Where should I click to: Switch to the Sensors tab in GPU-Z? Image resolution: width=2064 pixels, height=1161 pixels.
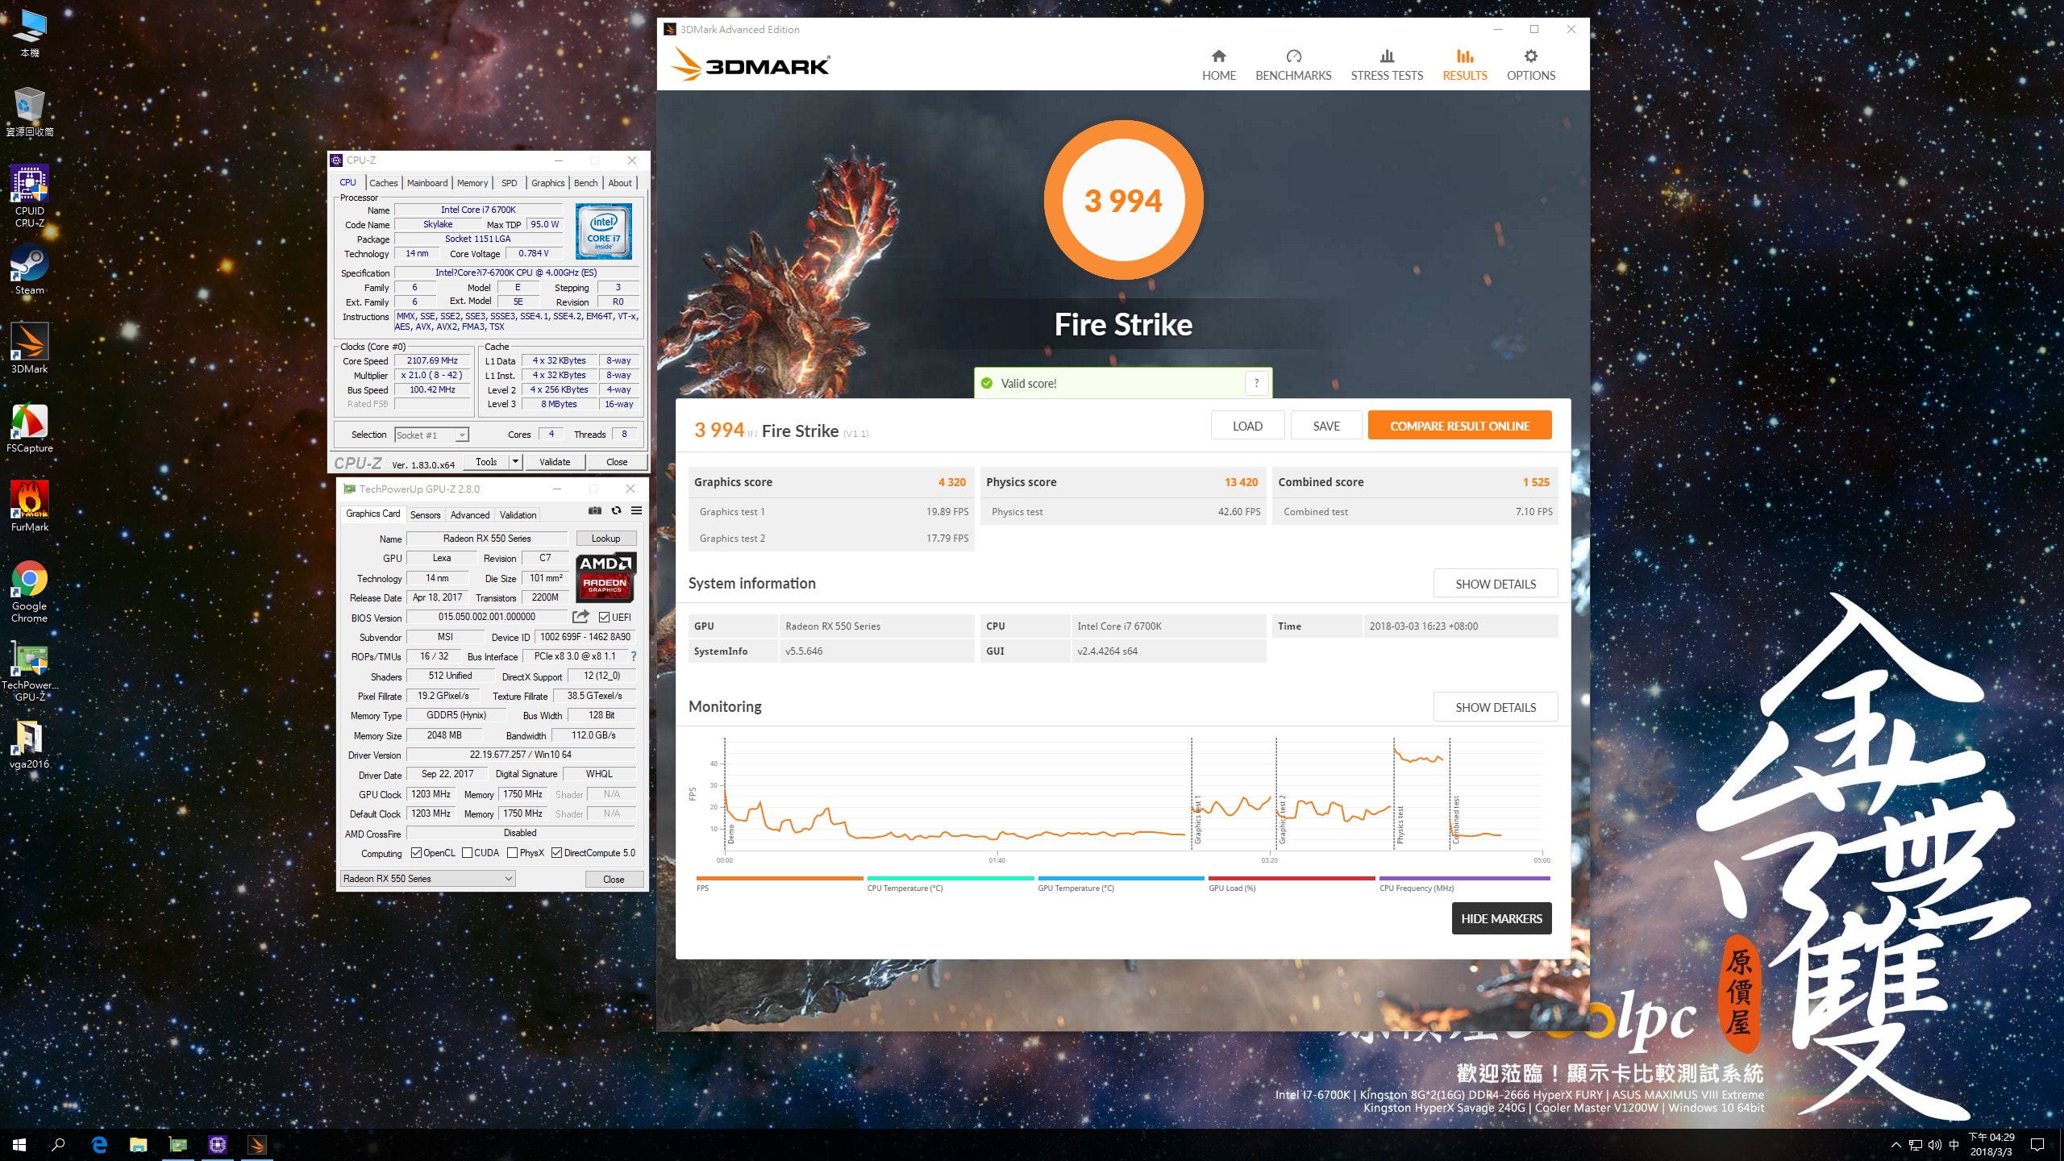425,514
